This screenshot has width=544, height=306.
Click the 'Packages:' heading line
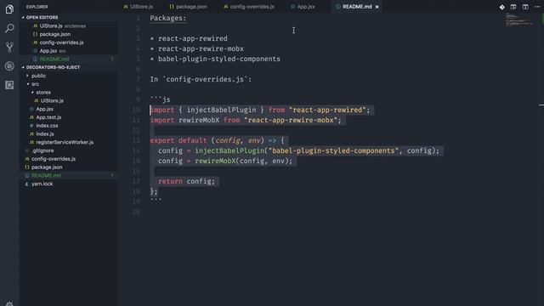[168, 19]
